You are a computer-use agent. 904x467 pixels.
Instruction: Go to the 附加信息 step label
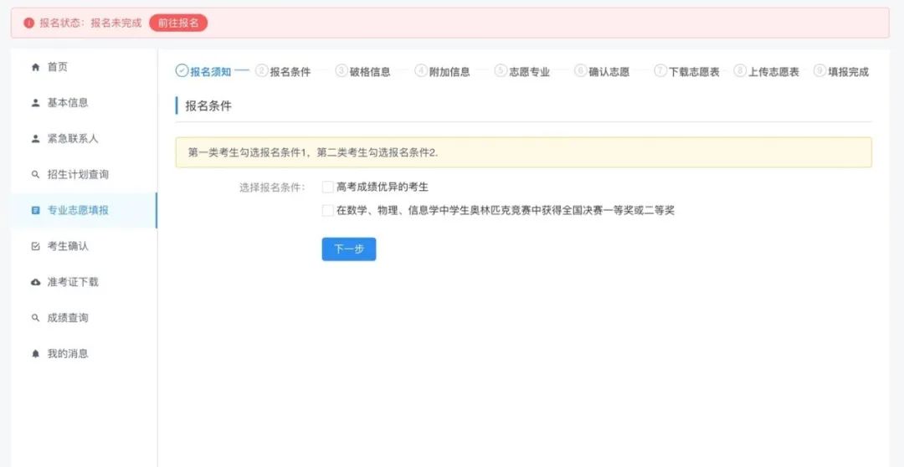click(x=449, y=72)
